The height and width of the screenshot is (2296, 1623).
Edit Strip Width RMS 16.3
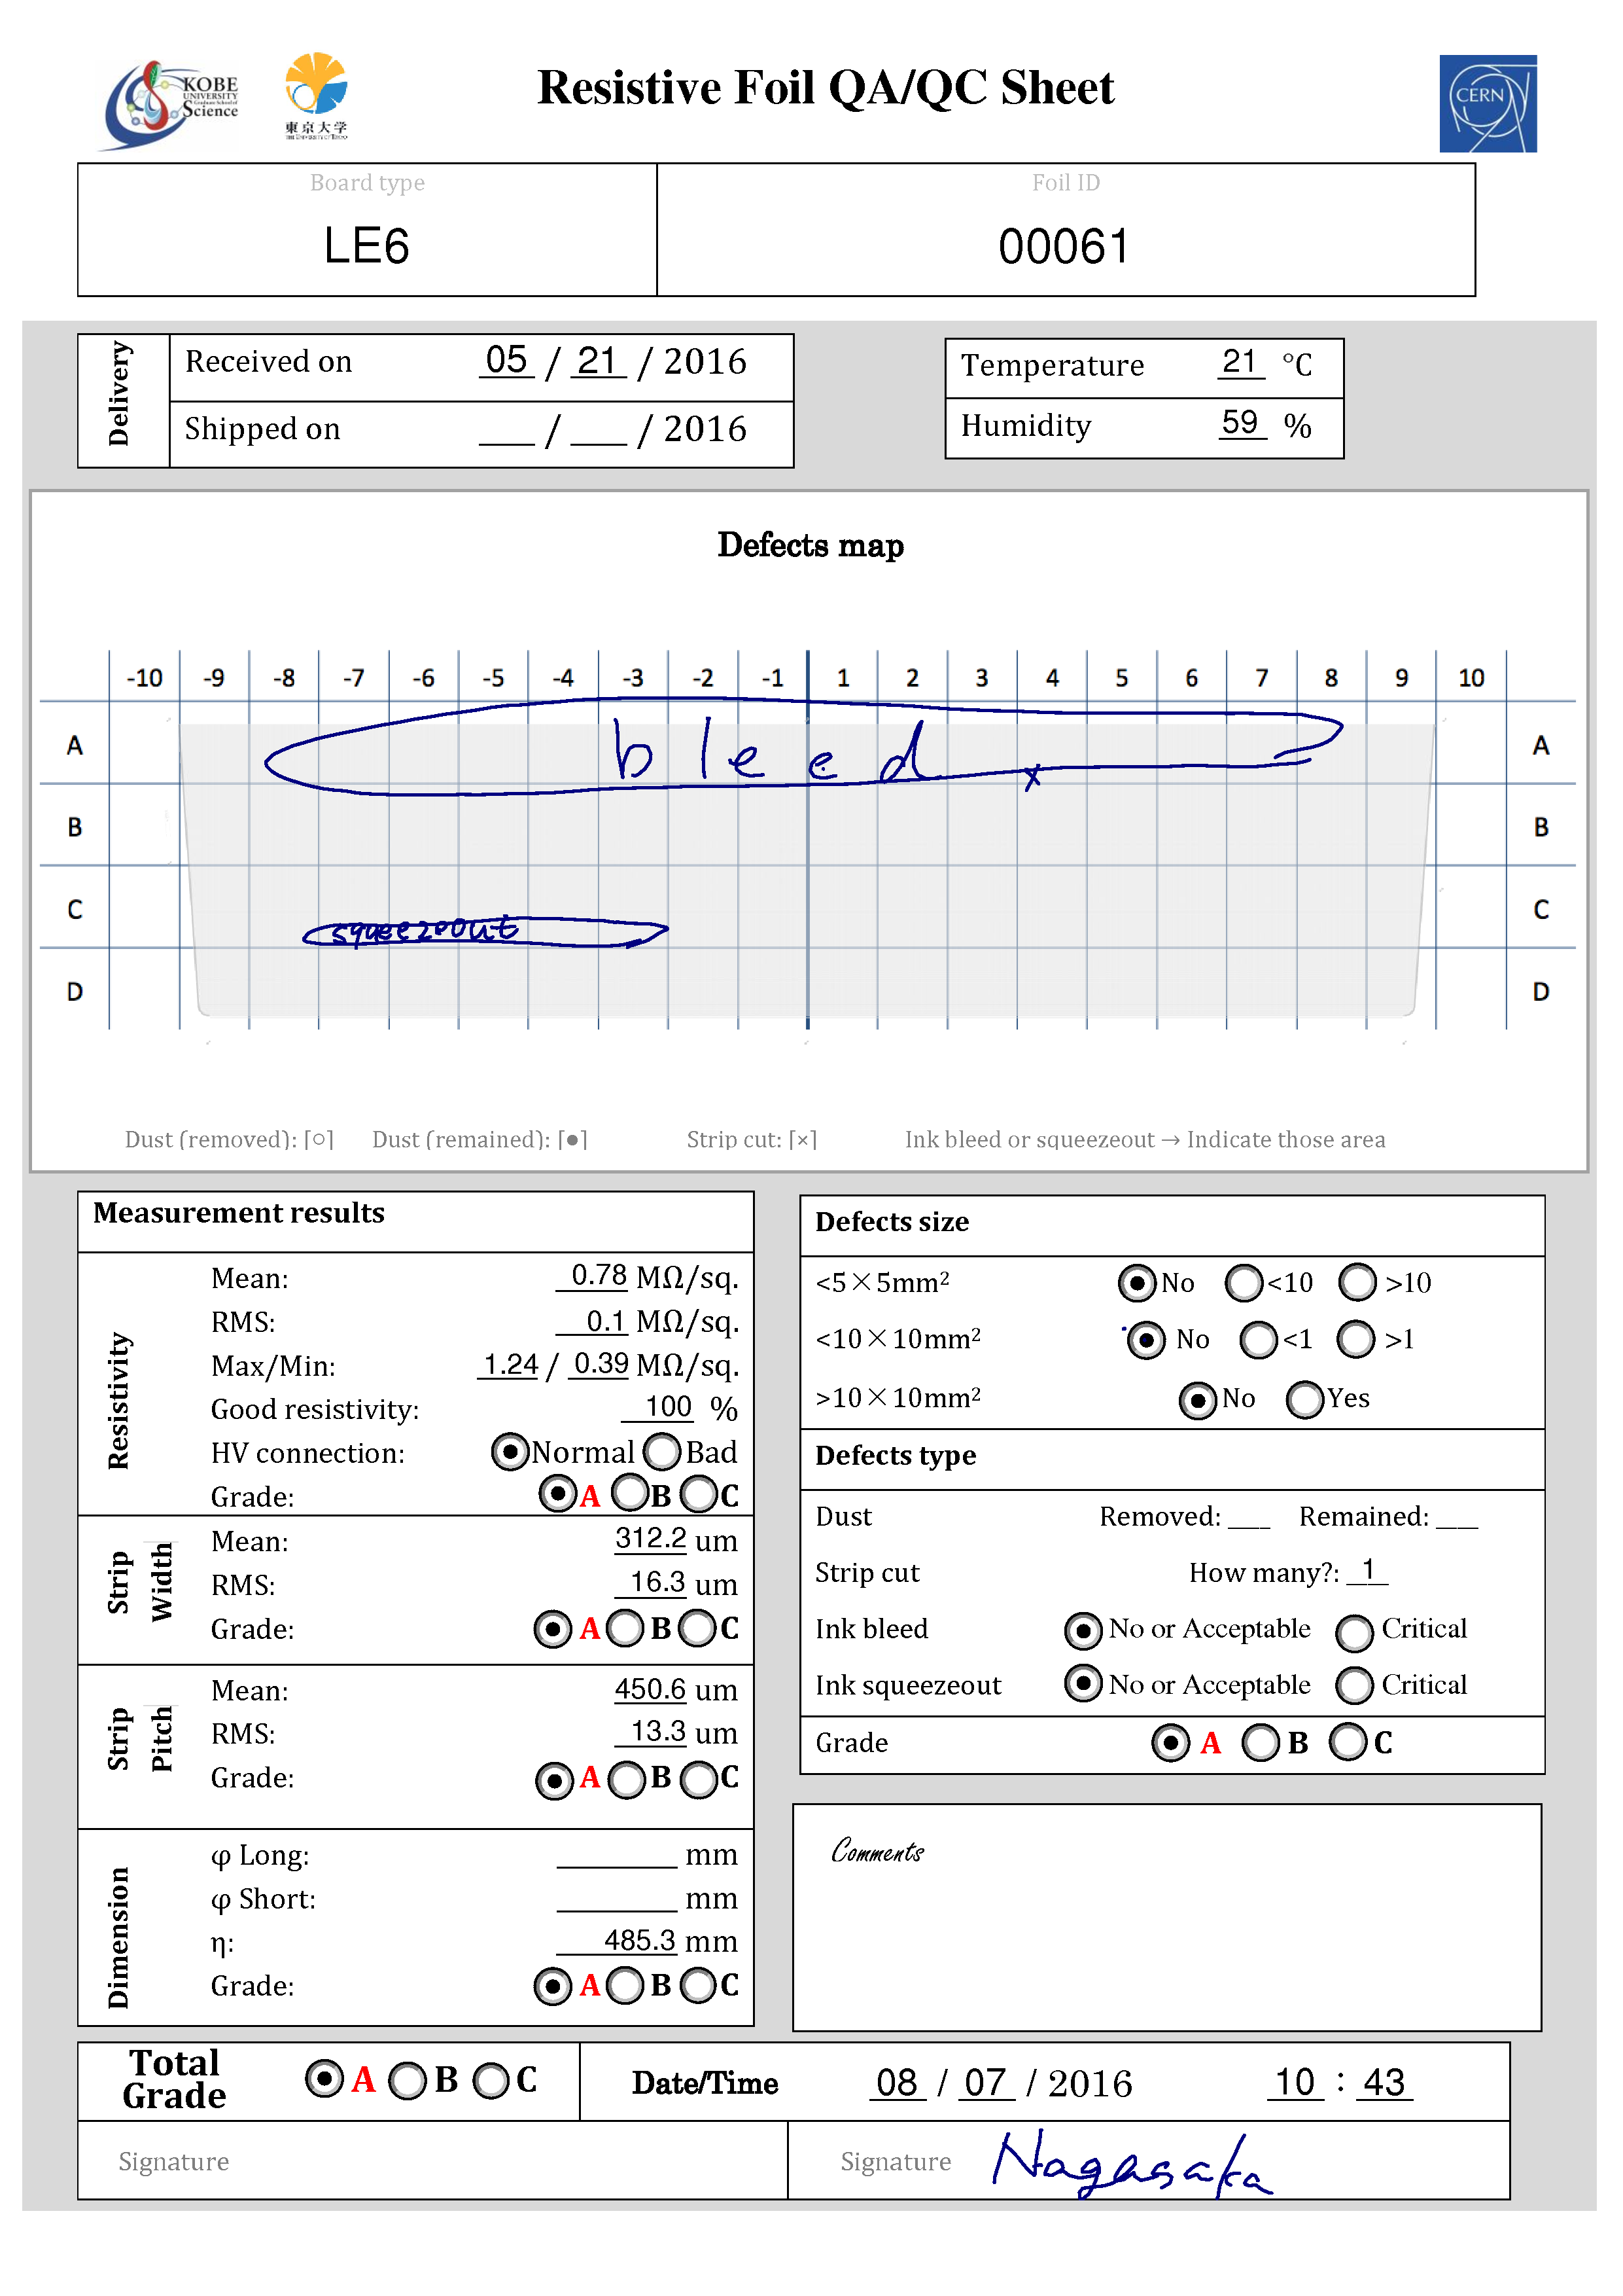pos(651,1582)
